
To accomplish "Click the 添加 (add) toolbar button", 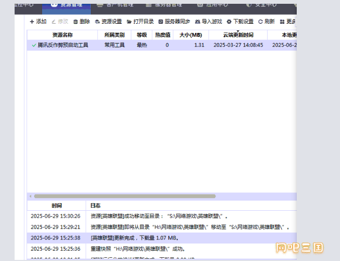I will pyautogui.click(x=38, y=22).
